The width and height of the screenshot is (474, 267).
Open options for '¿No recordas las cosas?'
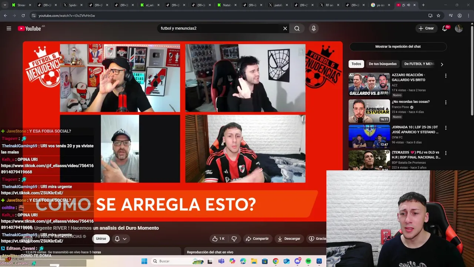(446, 102)
